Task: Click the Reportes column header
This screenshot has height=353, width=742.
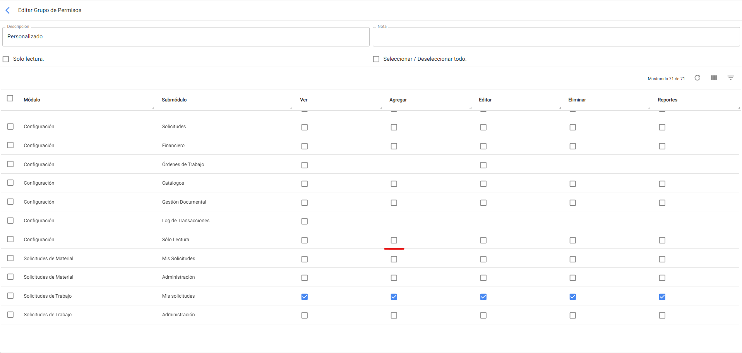Action: (667, 100)
